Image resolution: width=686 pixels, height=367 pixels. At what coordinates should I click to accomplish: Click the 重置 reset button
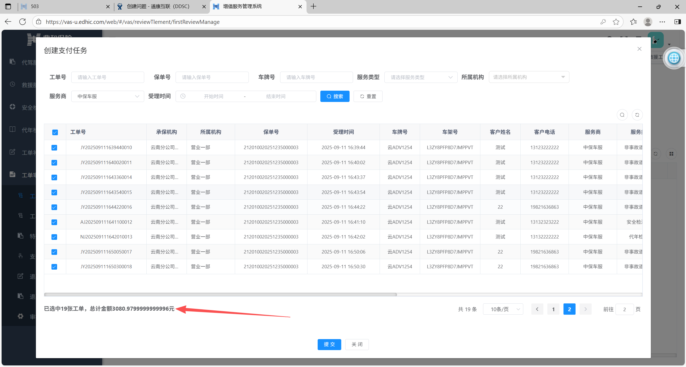coord(368,96)
